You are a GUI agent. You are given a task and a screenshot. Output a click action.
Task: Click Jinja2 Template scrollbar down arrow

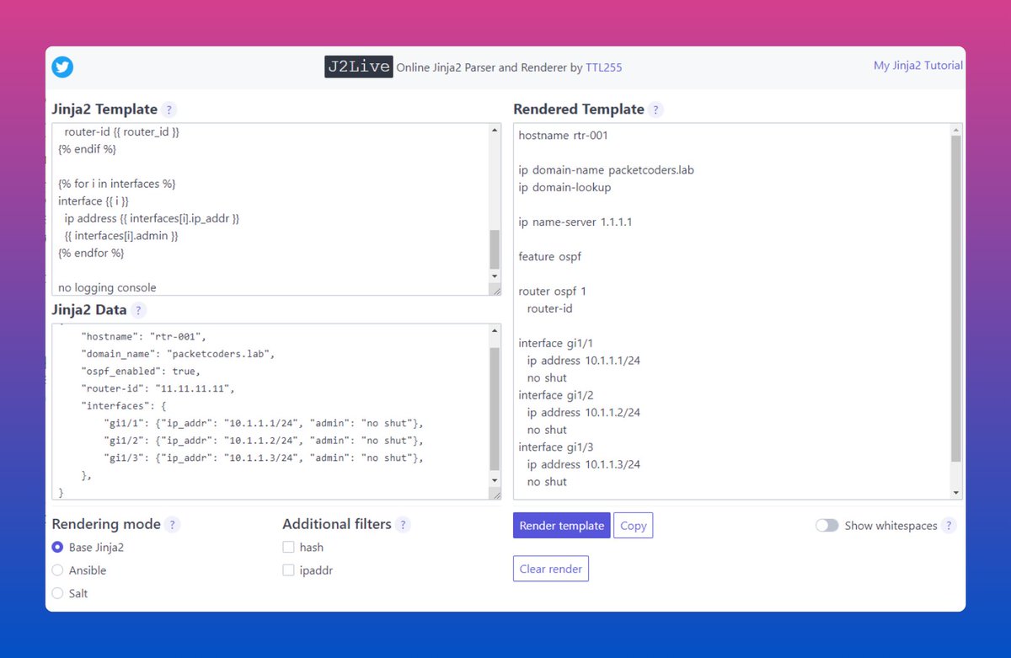495,276
